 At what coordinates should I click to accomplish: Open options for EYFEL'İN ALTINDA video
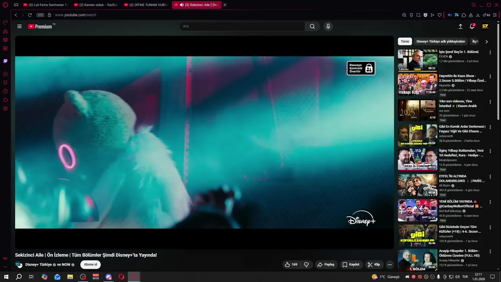tap(490, 177)
